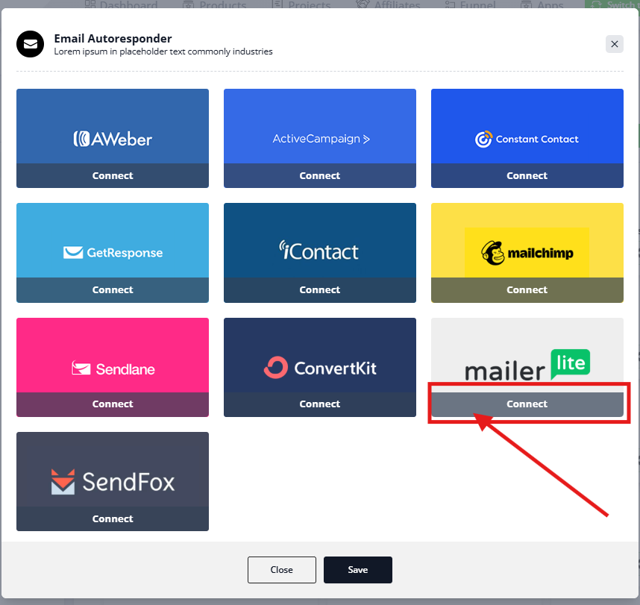Click the MailerLite logo
Image resolution: width=640 pixels, height=605 pixels.
(x=527, y=365)
